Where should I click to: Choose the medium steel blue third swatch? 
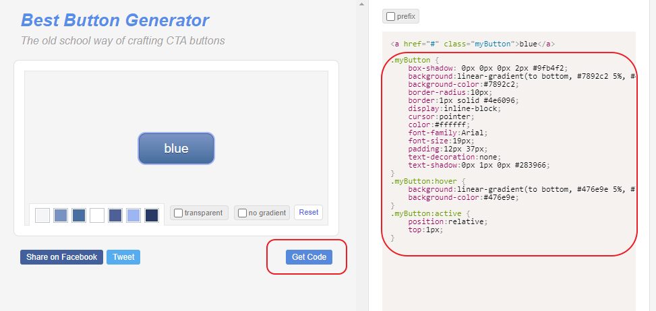79,215
